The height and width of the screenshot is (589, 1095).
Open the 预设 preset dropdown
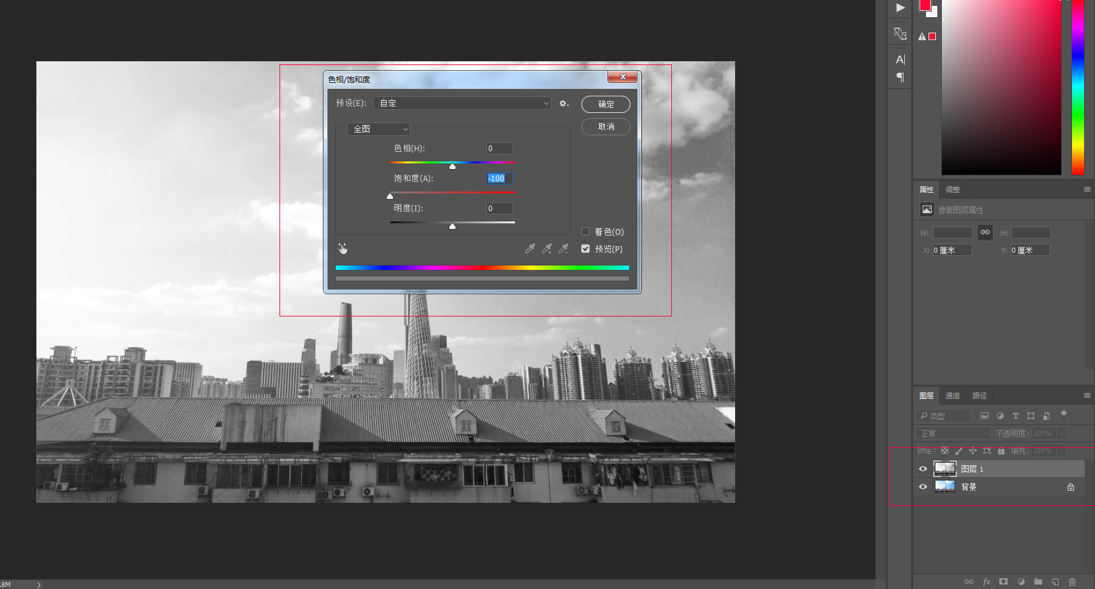[463, 103]
